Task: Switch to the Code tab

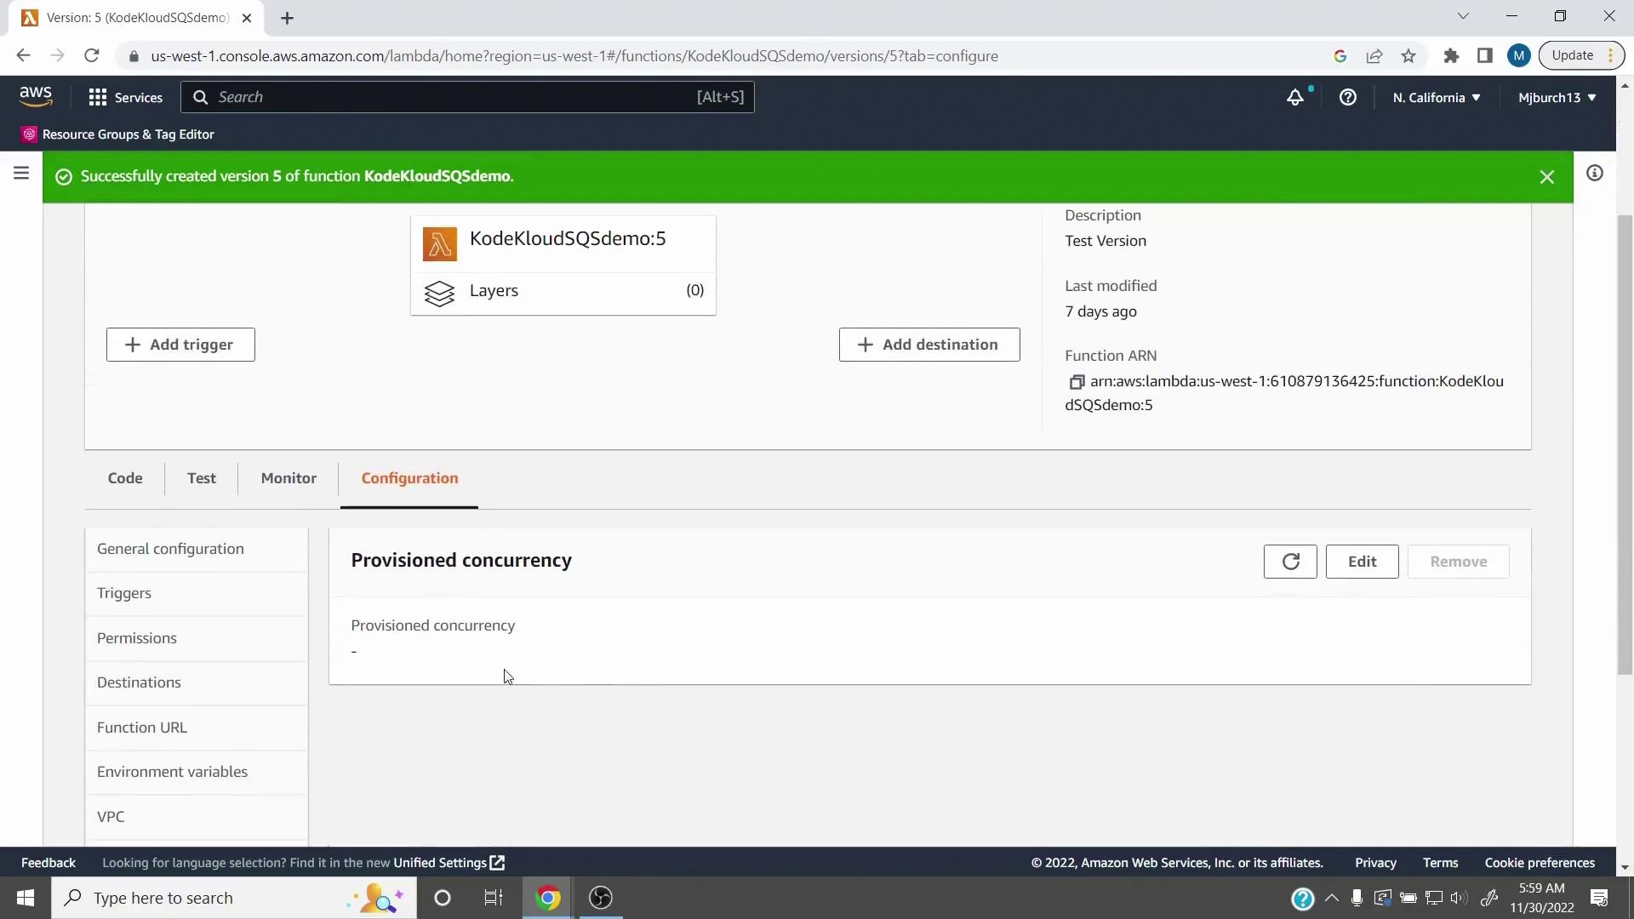Action: [x=125, y=478]
